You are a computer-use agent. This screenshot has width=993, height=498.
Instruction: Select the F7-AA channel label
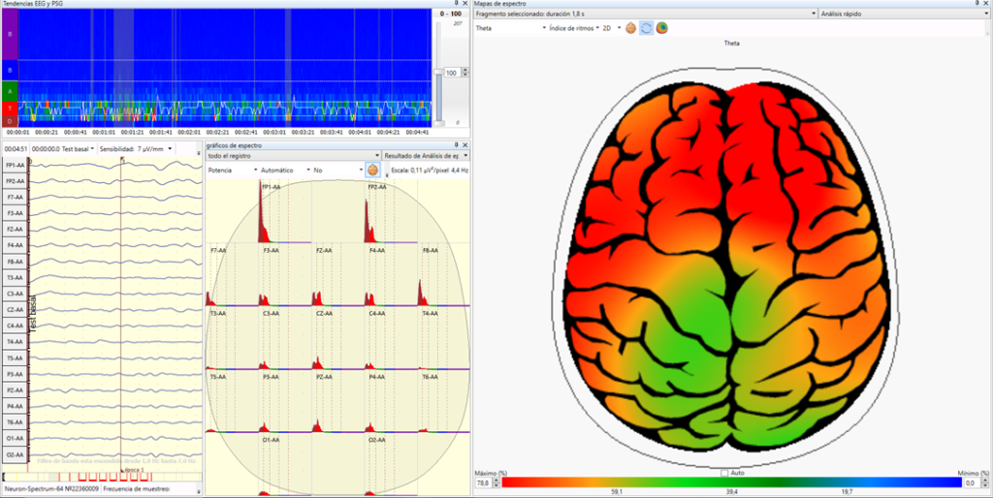point(15,197)
